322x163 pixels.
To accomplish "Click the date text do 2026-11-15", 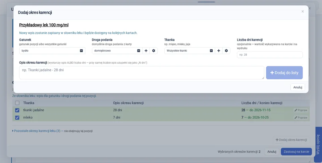I will (x=260, y=110).
